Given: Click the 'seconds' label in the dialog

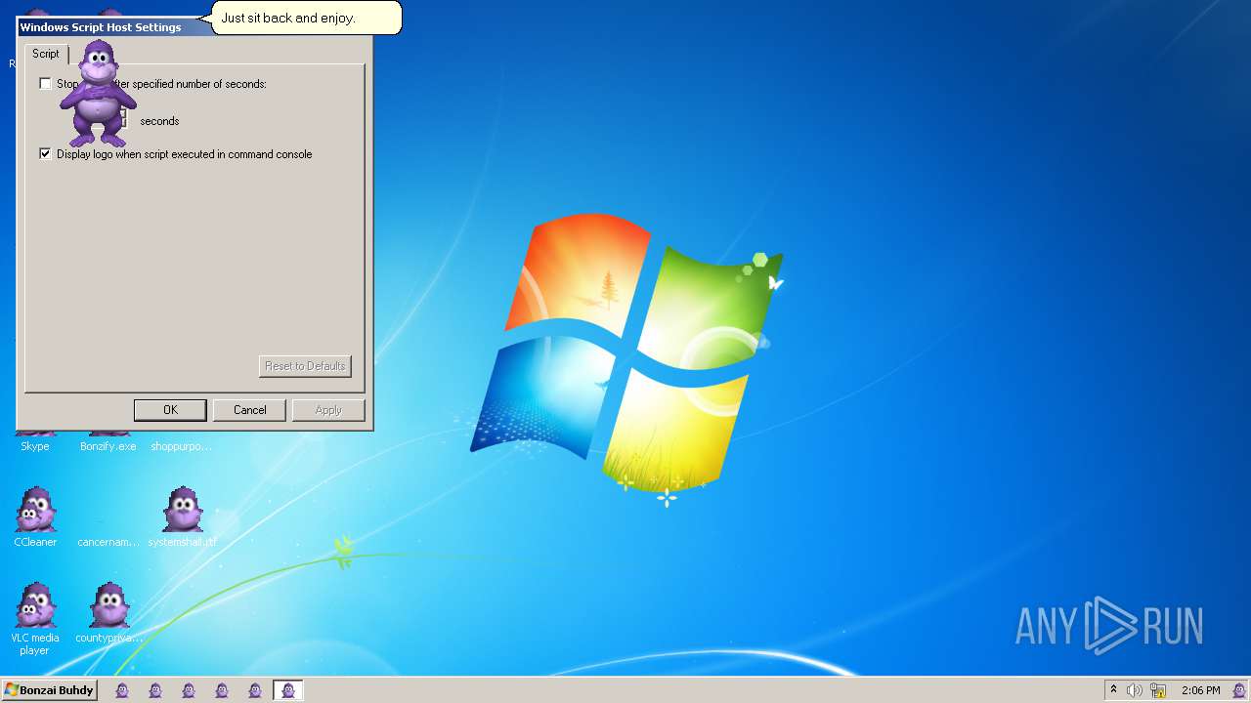Looking at the screenshot, I should coord(159,121).
